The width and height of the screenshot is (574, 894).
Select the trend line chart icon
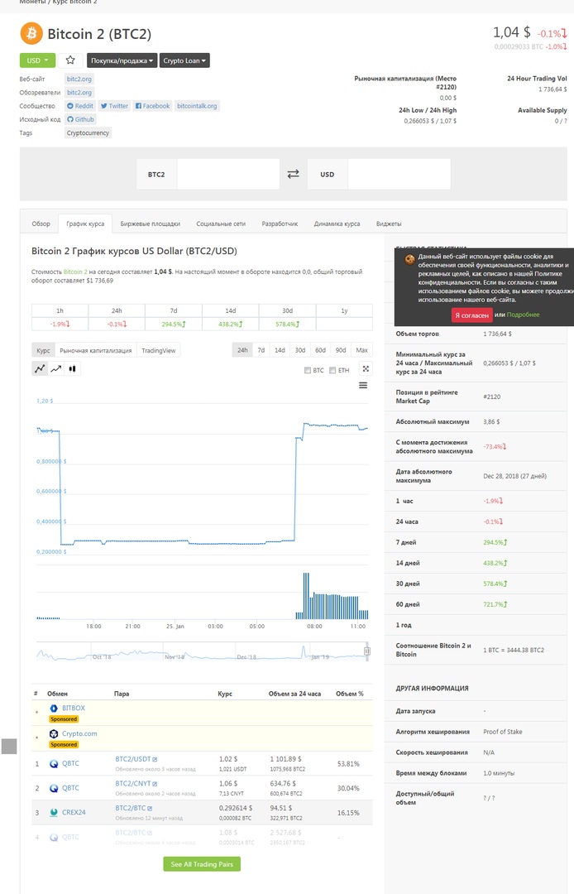[55, 369]
